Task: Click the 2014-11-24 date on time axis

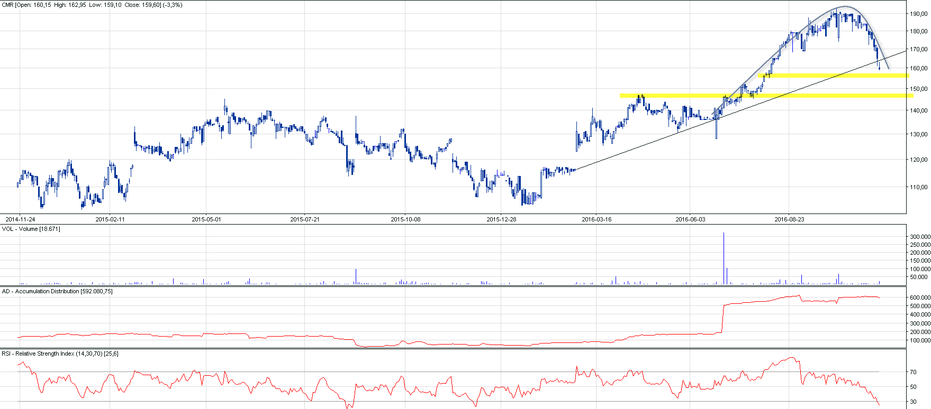Action: pyautogui.click(x=20, y=219)
